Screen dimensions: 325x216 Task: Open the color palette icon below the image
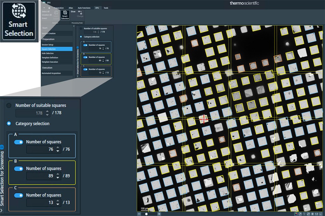pos(296,214)
